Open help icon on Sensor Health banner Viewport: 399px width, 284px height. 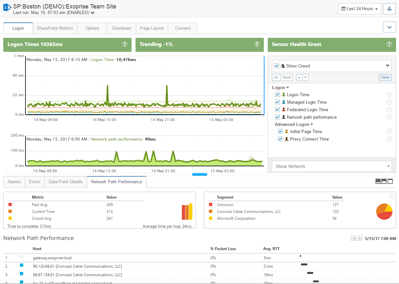[x=389, y=44]
